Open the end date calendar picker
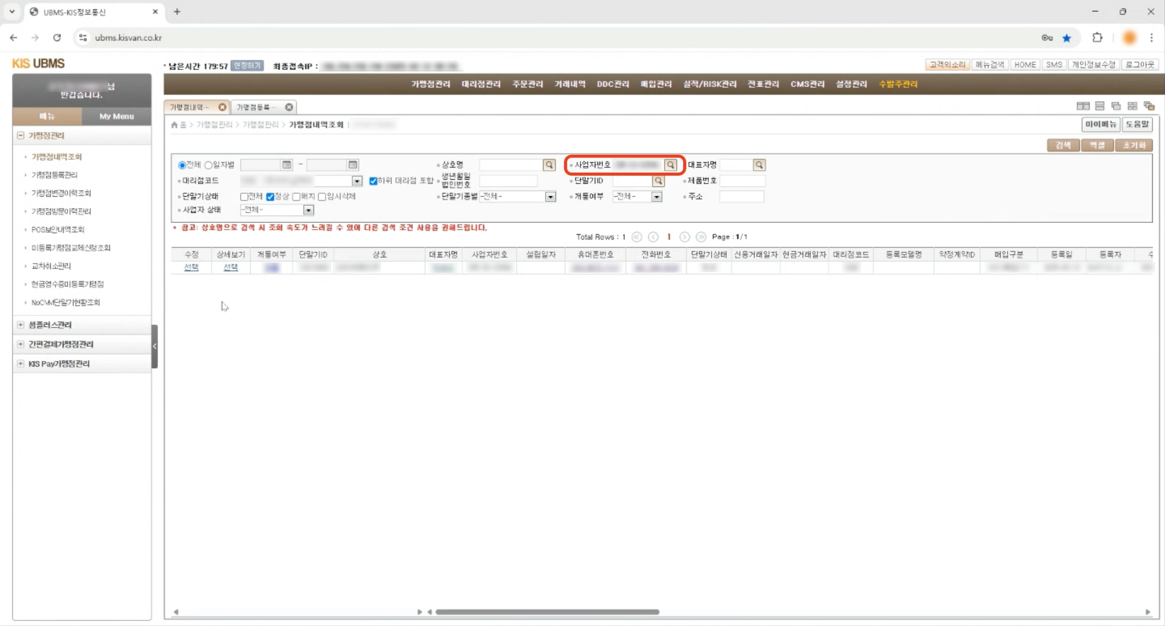The image size is (1165, 626). click(353, 165)
